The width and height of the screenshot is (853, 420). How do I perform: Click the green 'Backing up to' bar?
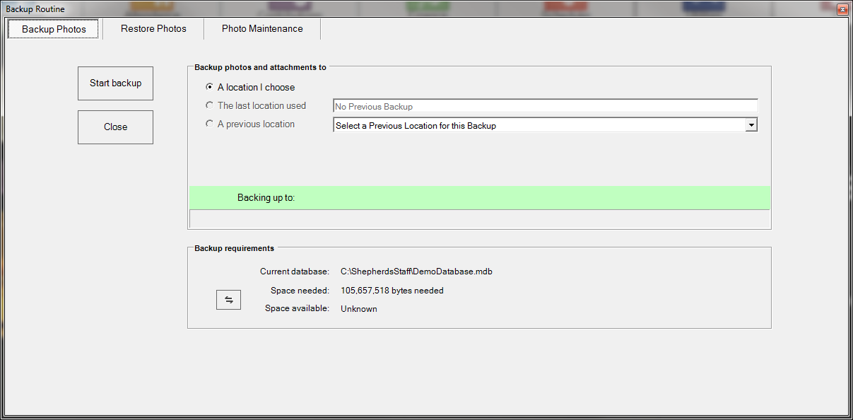tap(479, 198)
